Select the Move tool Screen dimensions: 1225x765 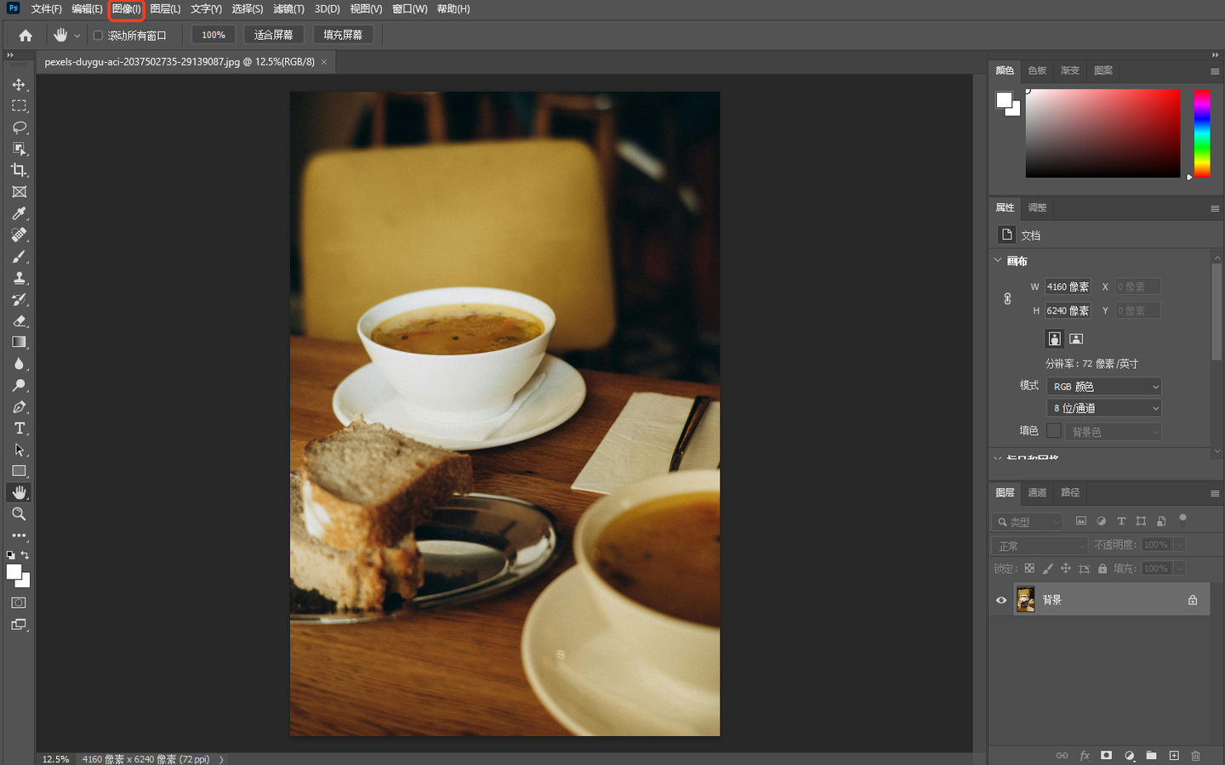(x=19, y=85)
